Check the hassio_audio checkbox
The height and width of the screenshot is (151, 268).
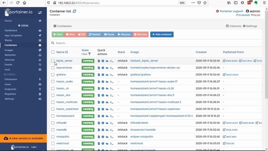pyautogui.click(x=53, y=82)
